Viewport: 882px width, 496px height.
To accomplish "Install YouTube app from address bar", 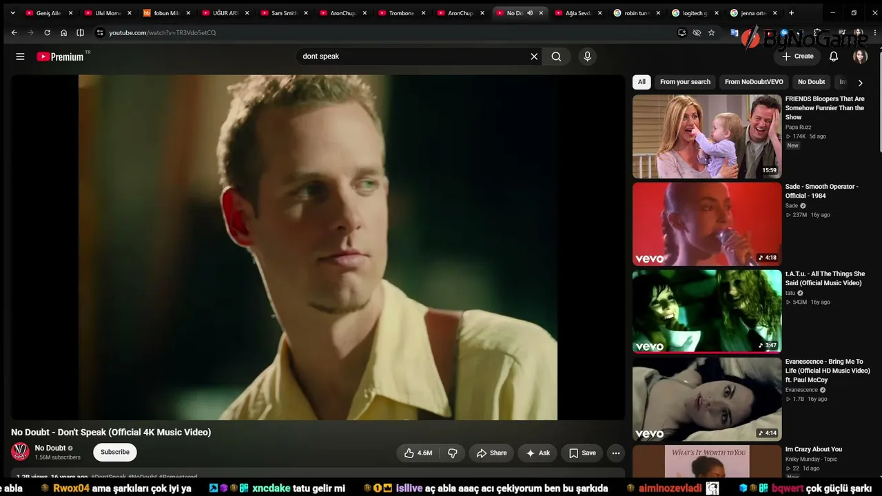I will (x=681, y=32).
